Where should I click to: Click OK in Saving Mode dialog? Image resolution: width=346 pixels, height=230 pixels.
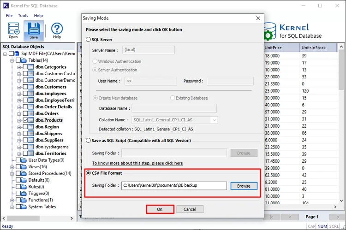160,209
